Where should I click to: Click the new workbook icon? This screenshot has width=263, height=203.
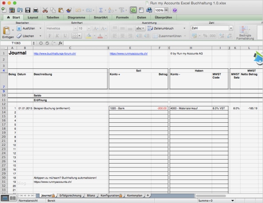(4, 10)
